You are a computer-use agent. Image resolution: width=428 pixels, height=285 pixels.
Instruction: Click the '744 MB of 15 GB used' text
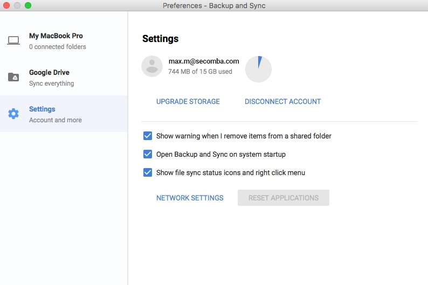pyautogui.click(x=200, y=72)
